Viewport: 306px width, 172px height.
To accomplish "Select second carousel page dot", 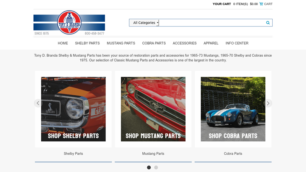I will tap(156, 167).
